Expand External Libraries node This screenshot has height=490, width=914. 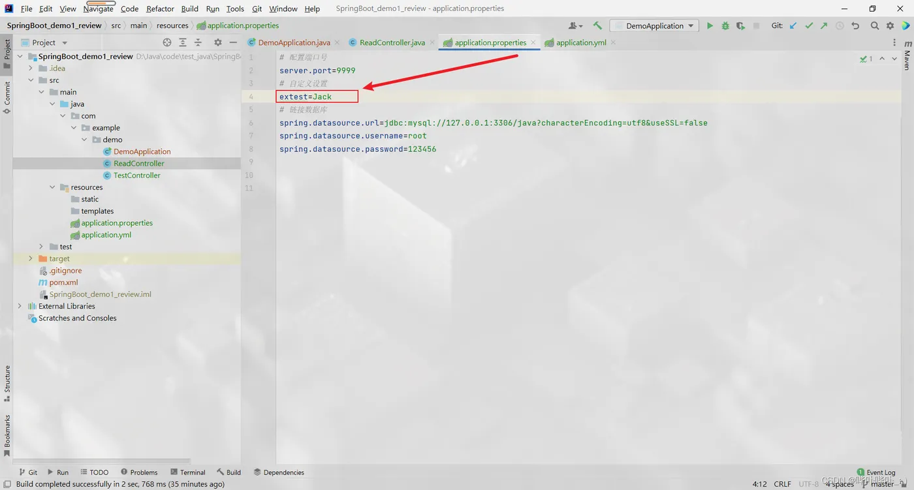pos(20,306)
